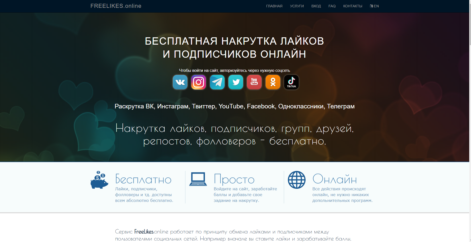Log in via the Twitter icon

pos(236,82)
